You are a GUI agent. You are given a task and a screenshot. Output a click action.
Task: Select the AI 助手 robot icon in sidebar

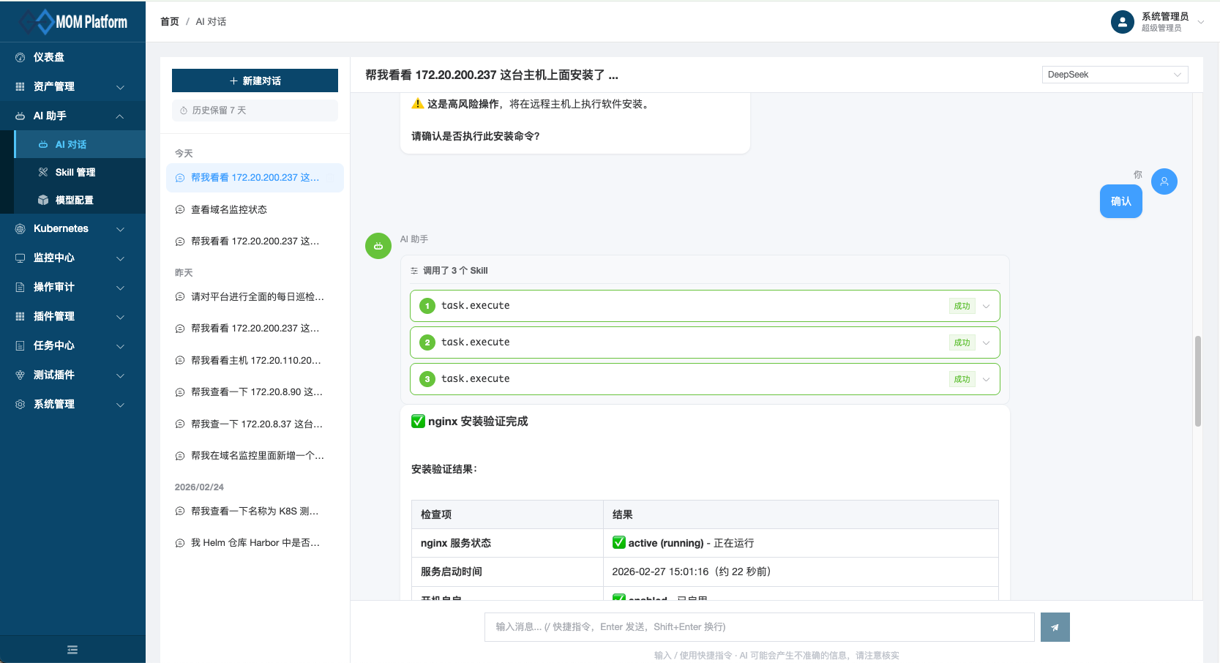20,116
